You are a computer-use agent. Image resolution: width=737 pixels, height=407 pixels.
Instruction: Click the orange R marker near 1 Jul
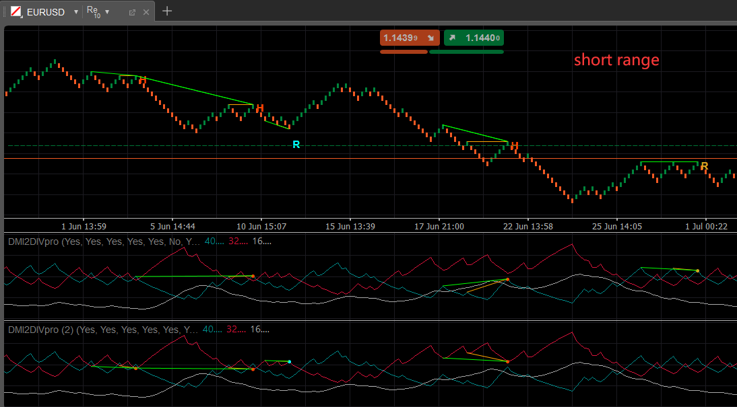[x=704, y=166]
